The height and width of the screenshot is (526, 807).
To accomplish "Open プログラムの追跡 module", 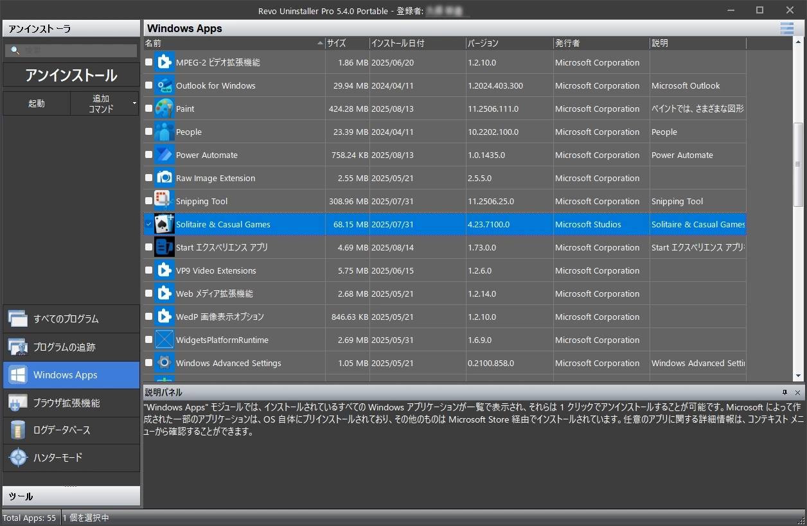I will pos(71,347).
